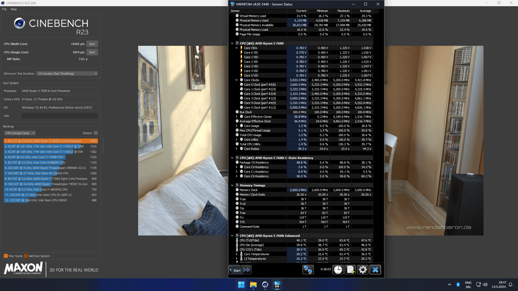This screenshot has height=291, width=518.
Task: Click the Details label in Ranking
Action: point(87,133)
